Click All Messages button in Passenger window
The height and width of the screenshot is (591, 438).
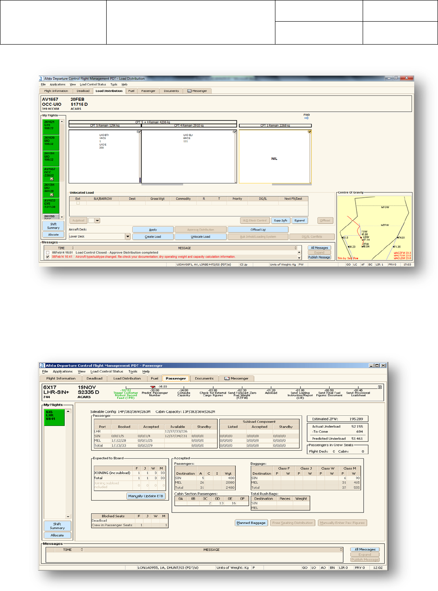pos(365,550)
